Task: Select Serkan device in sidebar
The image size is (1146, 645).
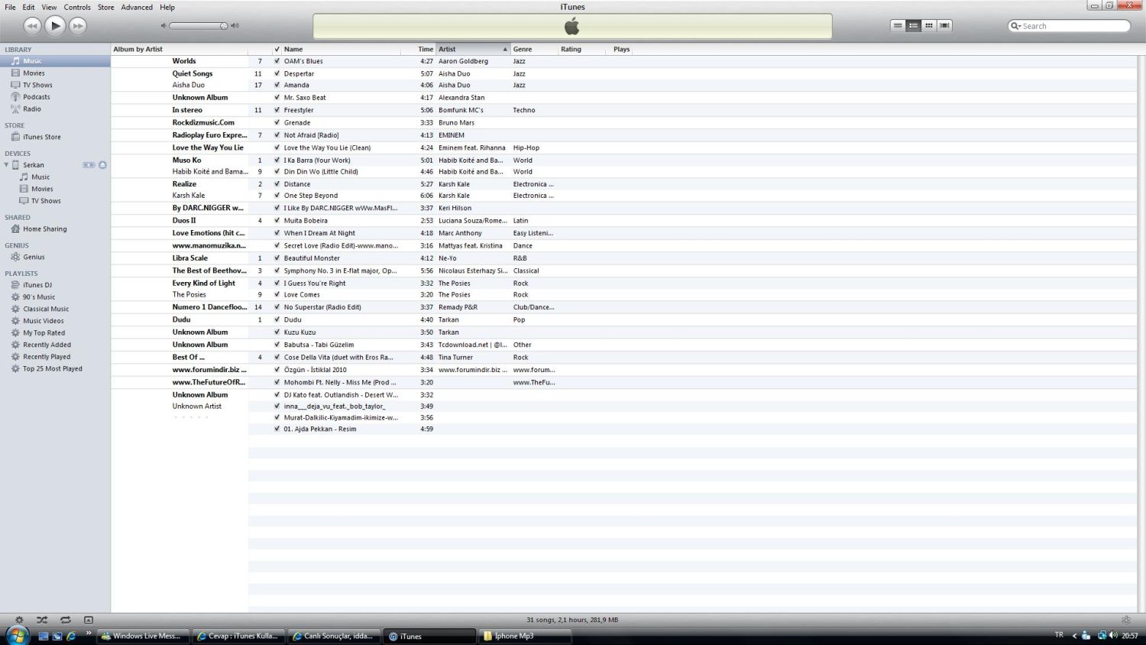Action: pos(34,165)
